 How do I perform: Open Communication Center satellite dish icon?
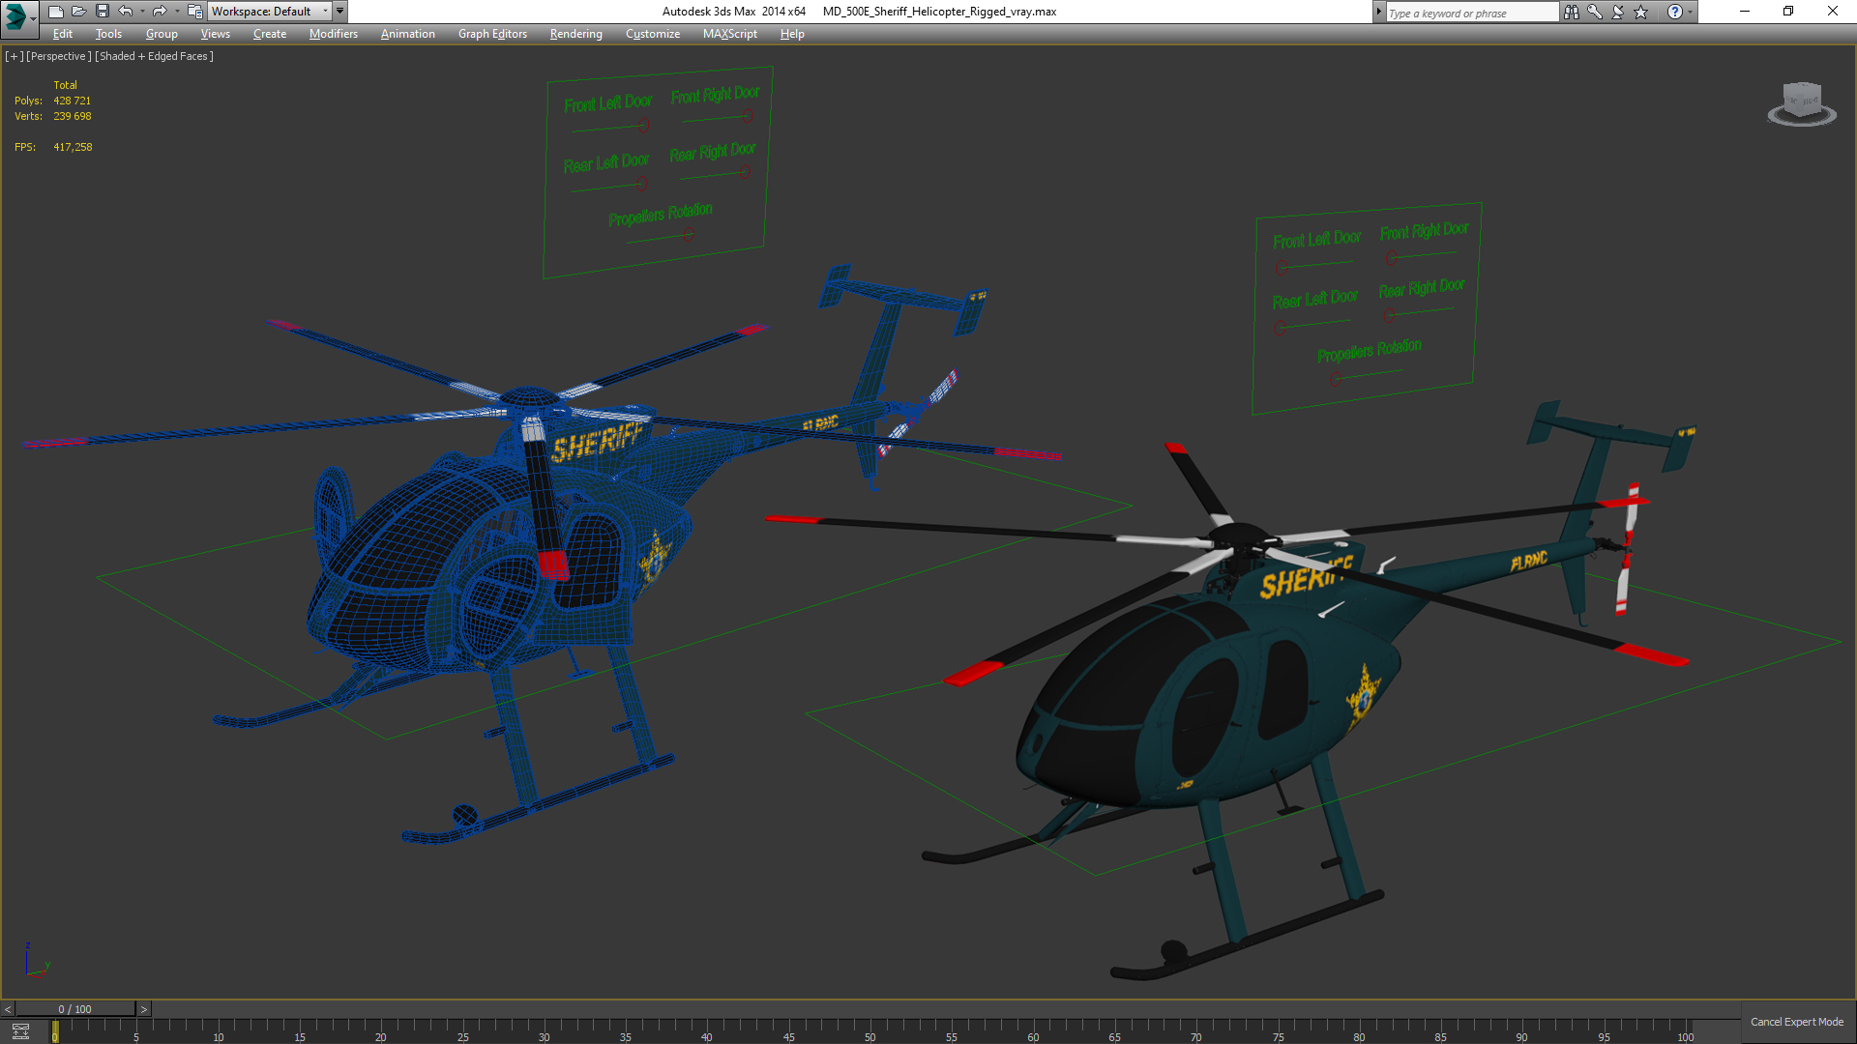1618,12
